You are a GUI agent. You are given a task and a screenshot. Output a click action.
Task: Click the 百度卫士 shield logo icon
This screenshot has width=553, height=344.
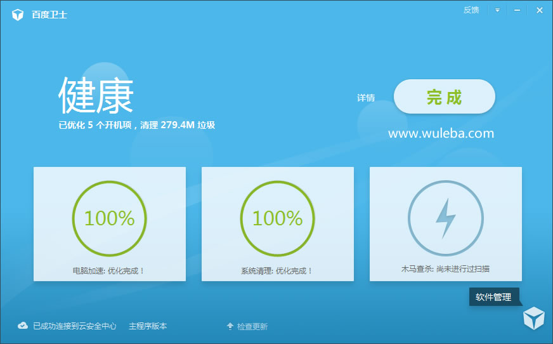pyautogui.click(x=18, y=15)
